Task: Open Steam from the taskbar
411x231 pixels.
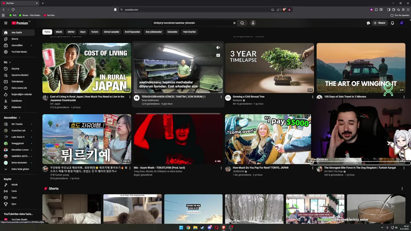Action: click(202, 227)
